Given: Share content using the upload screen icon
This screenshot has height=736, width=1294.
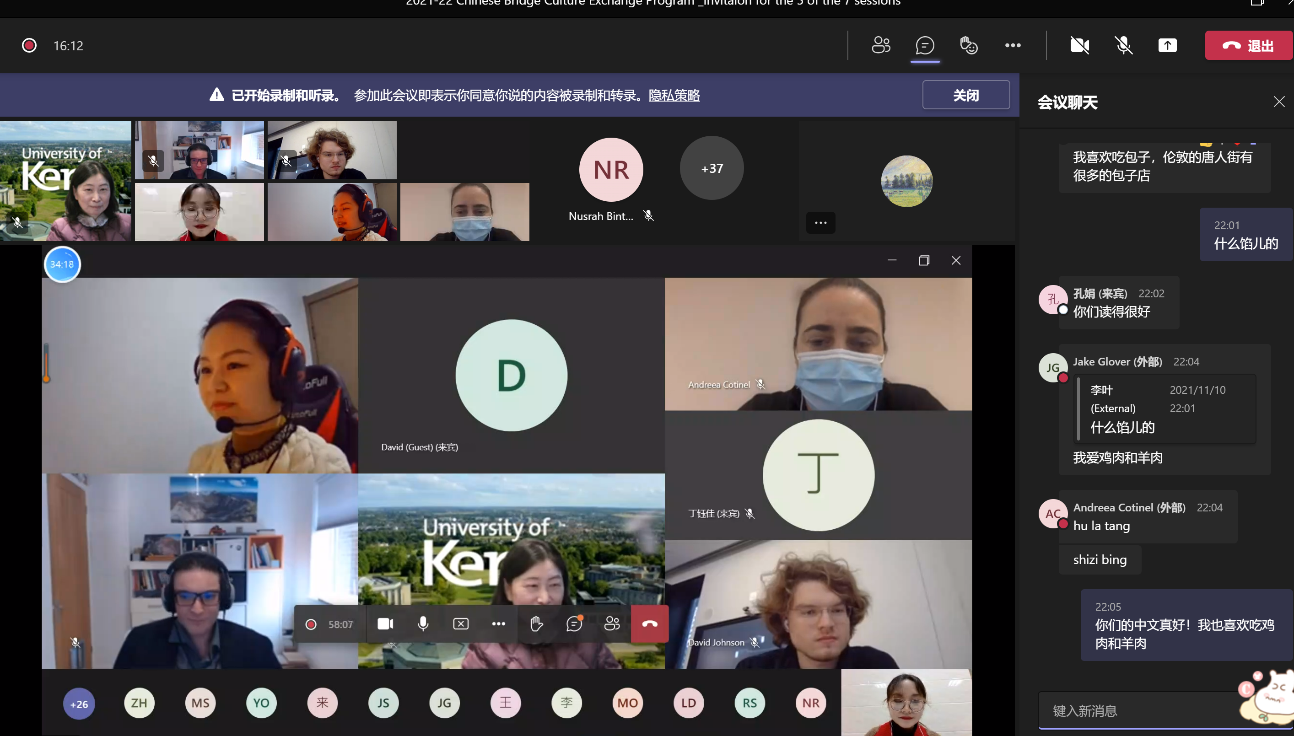Looking at the screenshot, I should [x=1167, y=45].
